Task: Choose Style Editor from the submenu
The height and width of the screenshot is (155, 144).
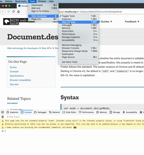Action: pos(79,31)
